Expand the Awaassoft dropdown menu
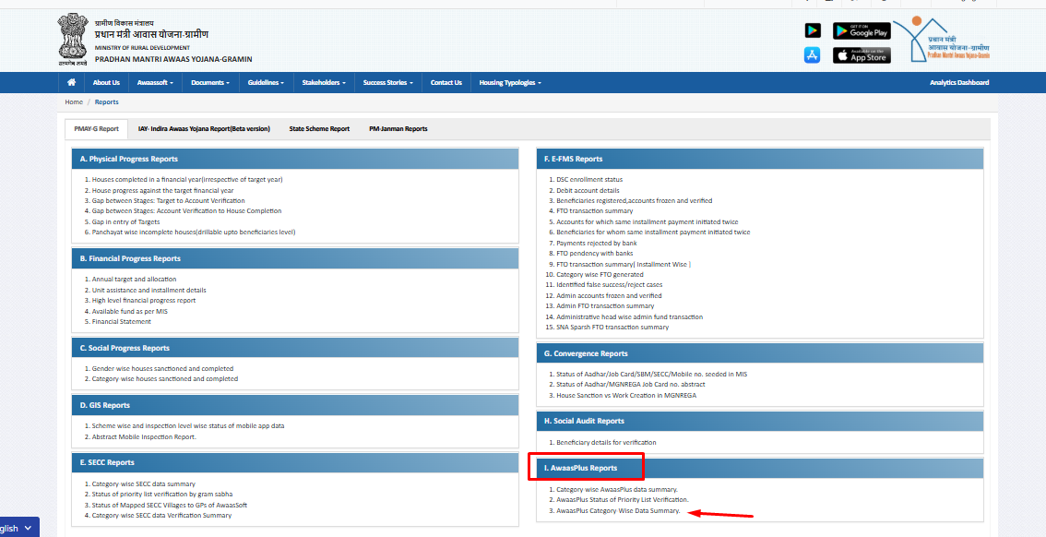The image size is (1046, 537). pos(156,83)
